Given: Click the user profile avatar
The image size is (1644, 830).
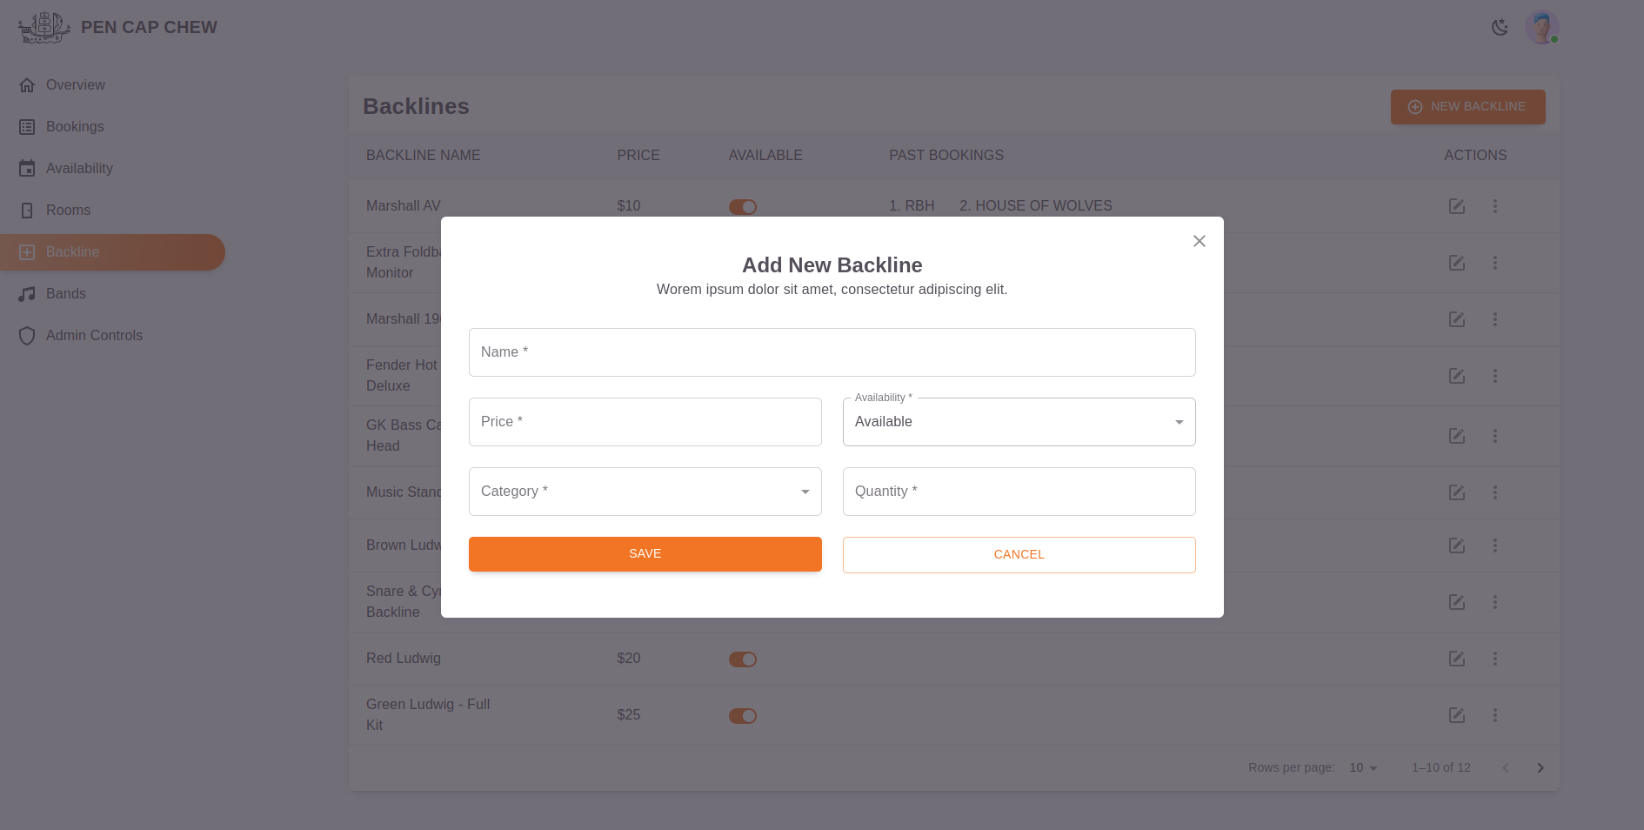Looking at the screenshot, I should [x=1541, y=28].
